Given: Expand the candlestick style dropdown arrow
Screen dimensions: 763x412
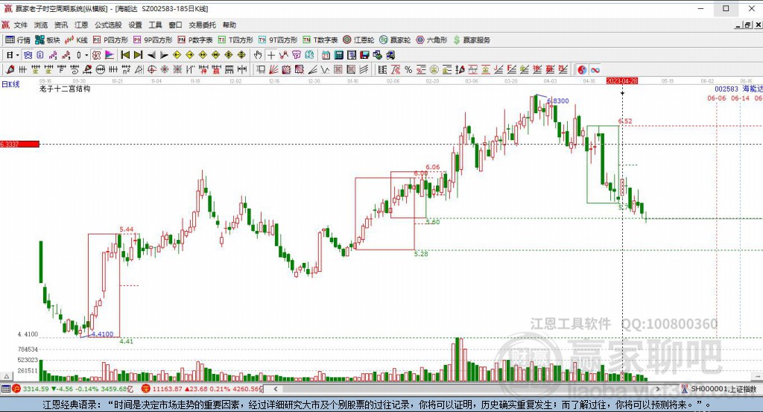Looking at the screenshot, I should (x=86, y=55).
